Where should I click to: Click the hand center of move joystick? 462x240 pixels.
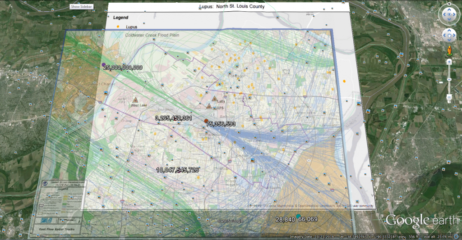pyautogui.click(x=449, y=35)
